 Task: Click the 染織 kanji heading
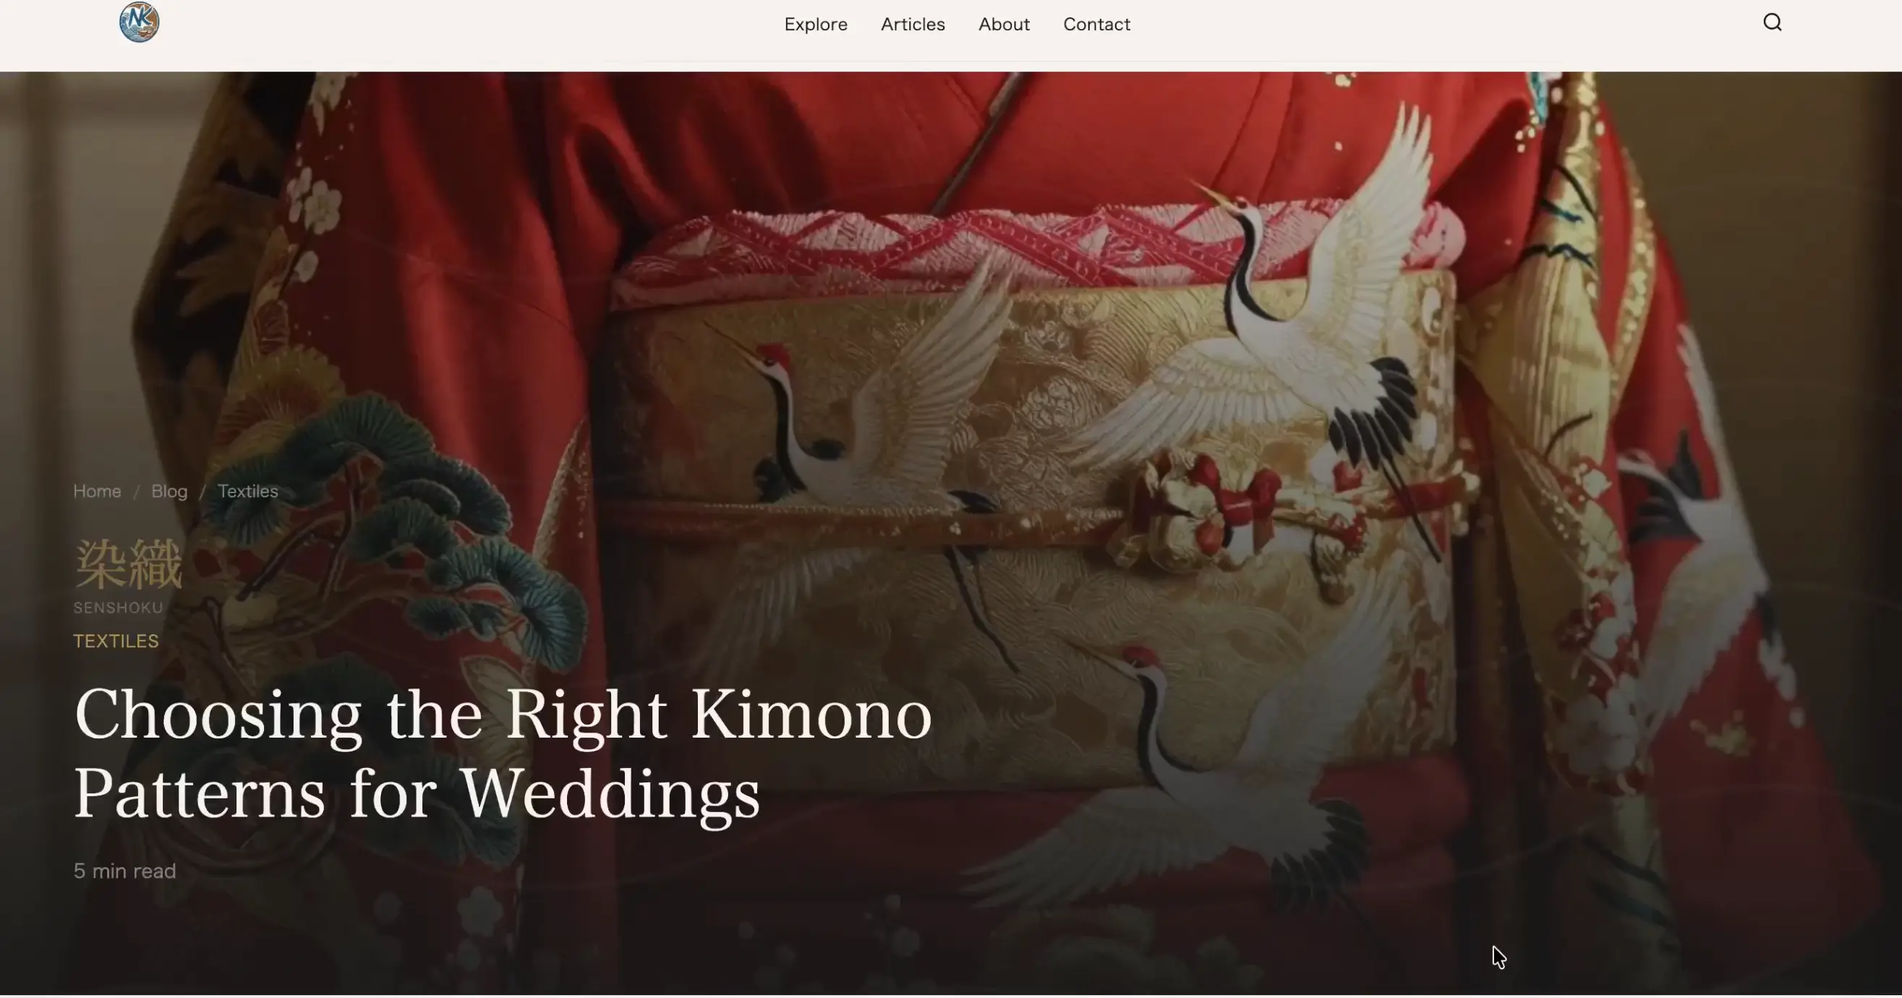point(128,565)
